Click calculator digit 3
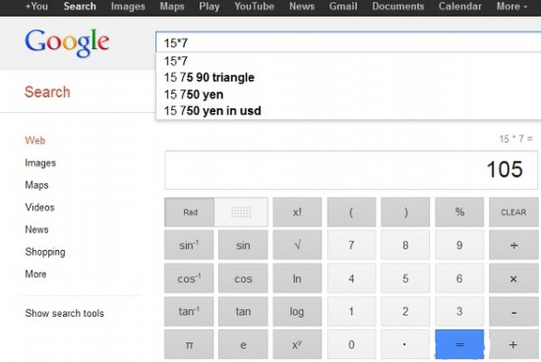Screen dimensions: 541x362 click(459, 311)
